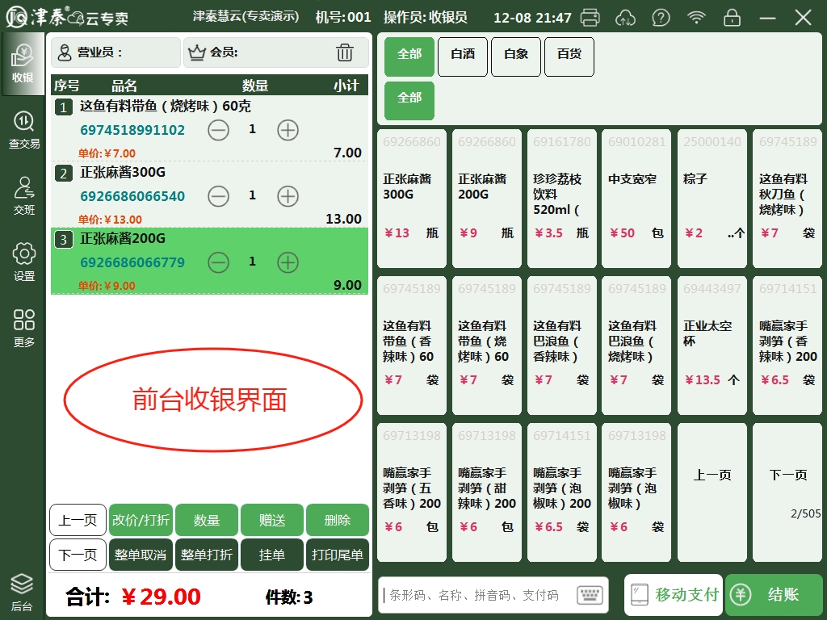Screen dimensions: 827x620
Task: Click the cloud download sync icon
Action: point(625,17)
